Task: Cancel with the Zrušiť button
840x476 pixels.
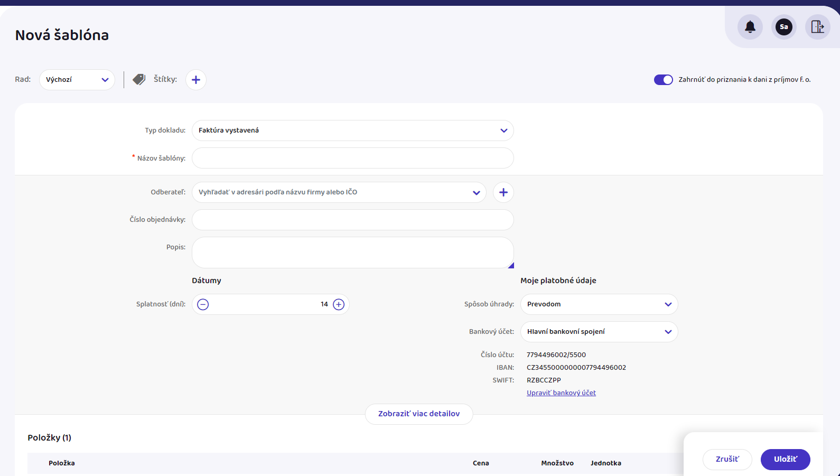Action: click(x=727, y=459)
